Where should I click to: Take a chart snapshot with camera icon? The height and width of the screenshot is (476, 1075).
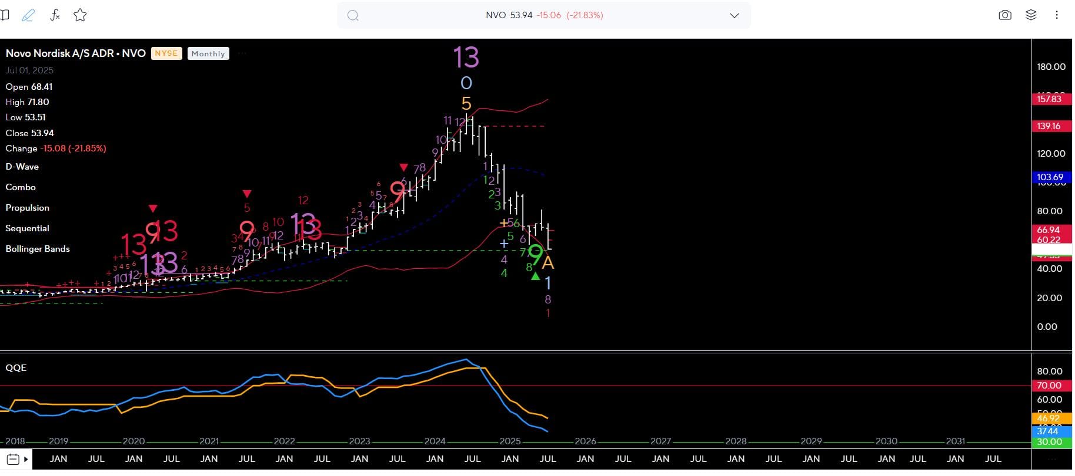[1005, 15]
